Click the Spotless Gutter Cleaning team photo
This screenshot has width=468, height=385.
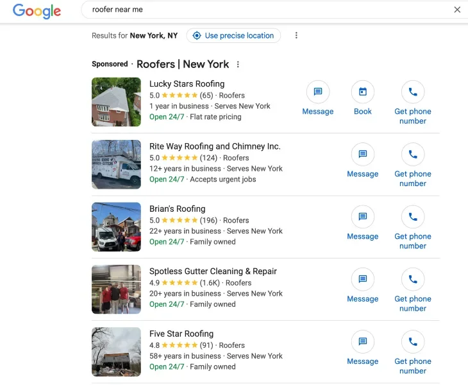116,289
